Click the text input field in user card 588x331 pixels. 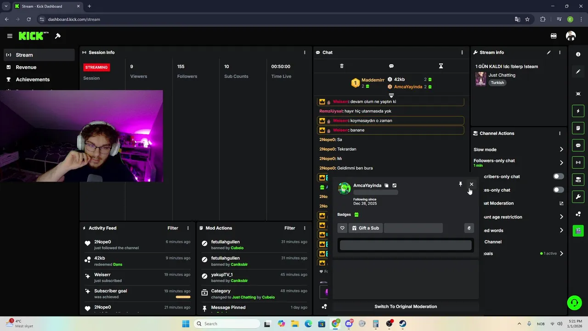click(x=406, y=245)
